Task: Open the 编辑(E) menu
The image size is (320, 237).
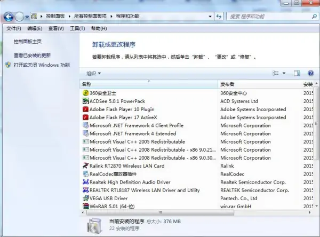Action: [x=35, y=28]
